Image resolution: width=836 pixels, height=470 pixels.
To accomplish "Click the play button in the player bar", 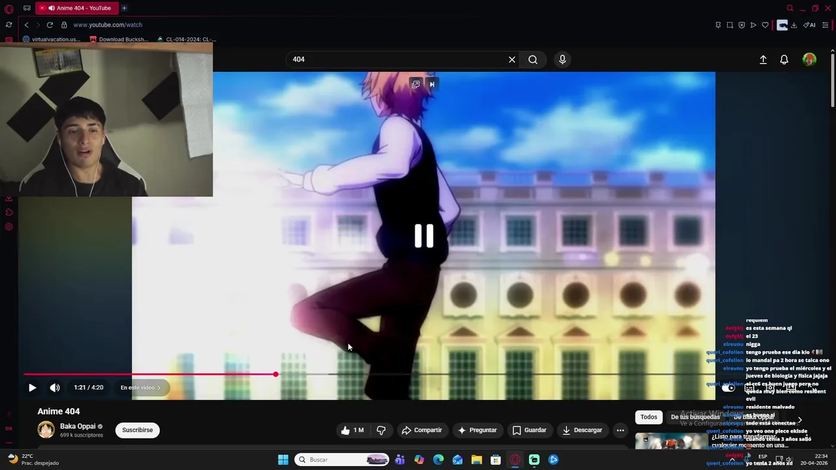I will 32,388.
